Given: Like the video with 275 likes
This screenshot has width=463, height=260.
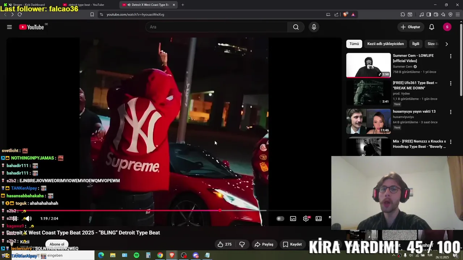Looking at the screenshot, I should 225,244.
